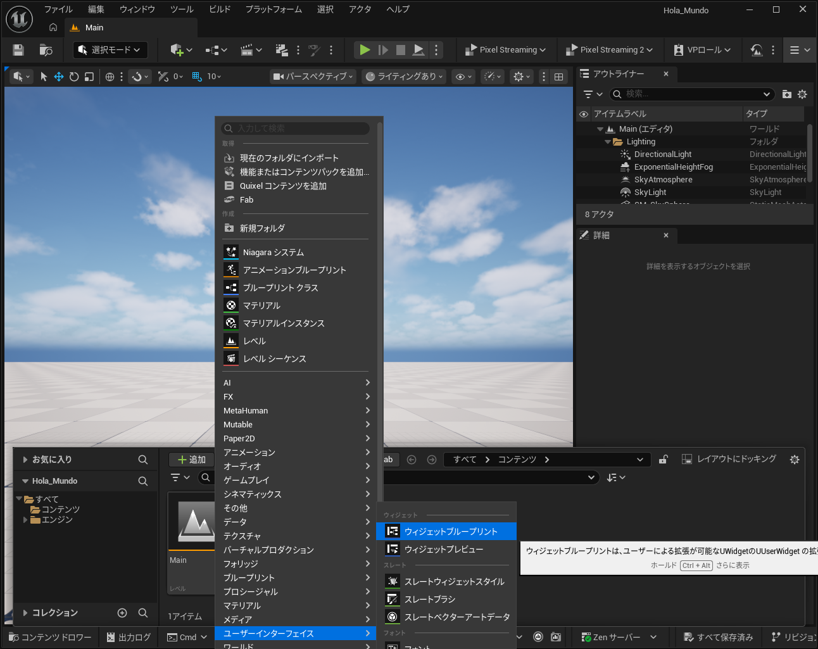Image resolution: width=818 pixels, height=649 pixels.
Task: Select SkyAtmosphere in the Outliner
Action: point(663,180)
